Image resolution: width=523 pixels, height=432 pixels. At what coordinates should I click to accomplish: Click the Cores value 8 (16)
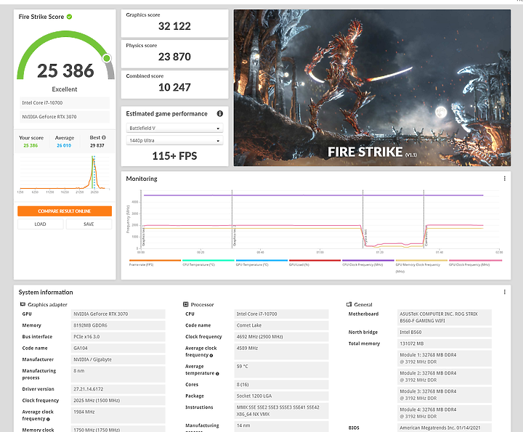point(281,384)
